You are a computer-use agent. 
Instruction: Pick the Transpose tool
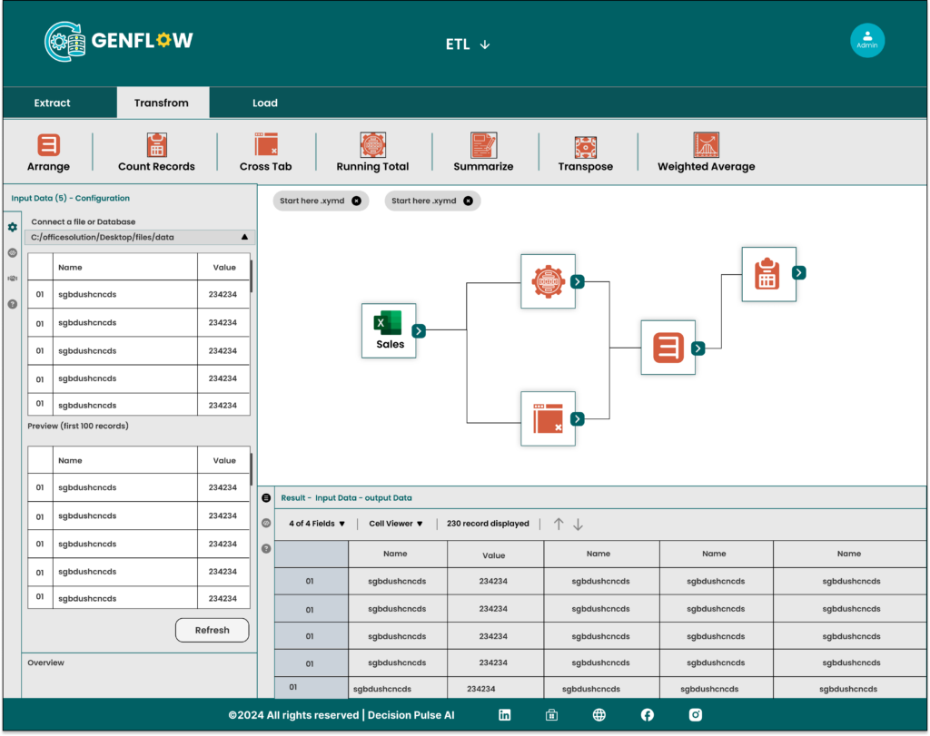coord(585,147)
